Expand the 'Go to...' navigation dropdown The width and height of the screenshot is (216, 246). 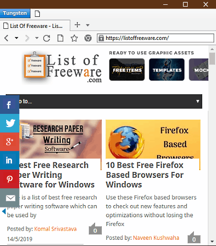(104, 101)
